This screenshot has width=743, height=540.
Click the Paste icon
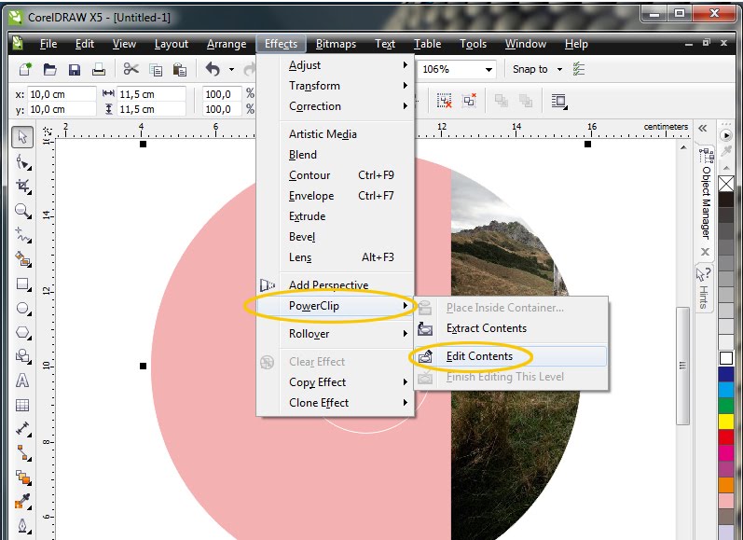pos(180,69)
